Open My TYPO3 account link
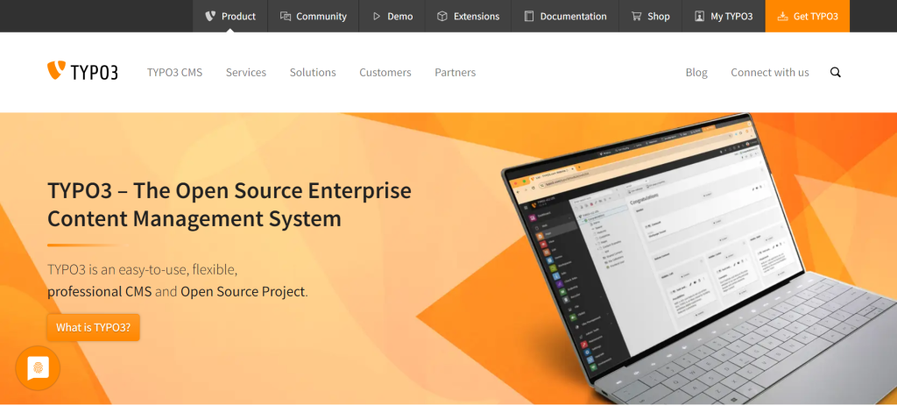The image size is (897, 406). (724, 16)
